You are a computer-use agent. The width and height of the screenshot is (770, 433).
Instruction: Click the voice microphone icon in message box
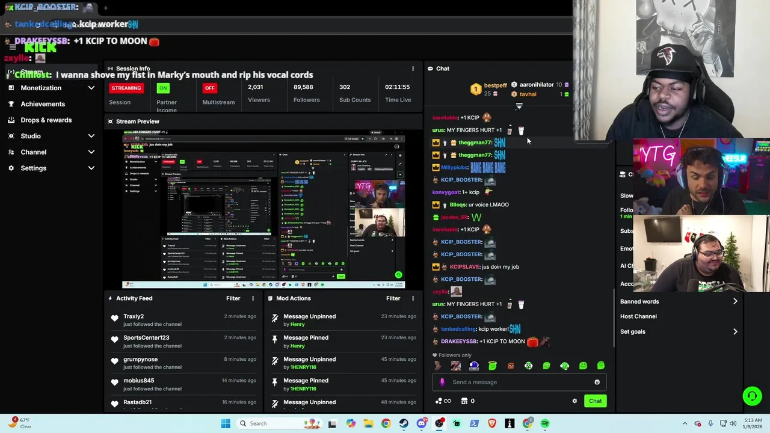tap(442, 382)
